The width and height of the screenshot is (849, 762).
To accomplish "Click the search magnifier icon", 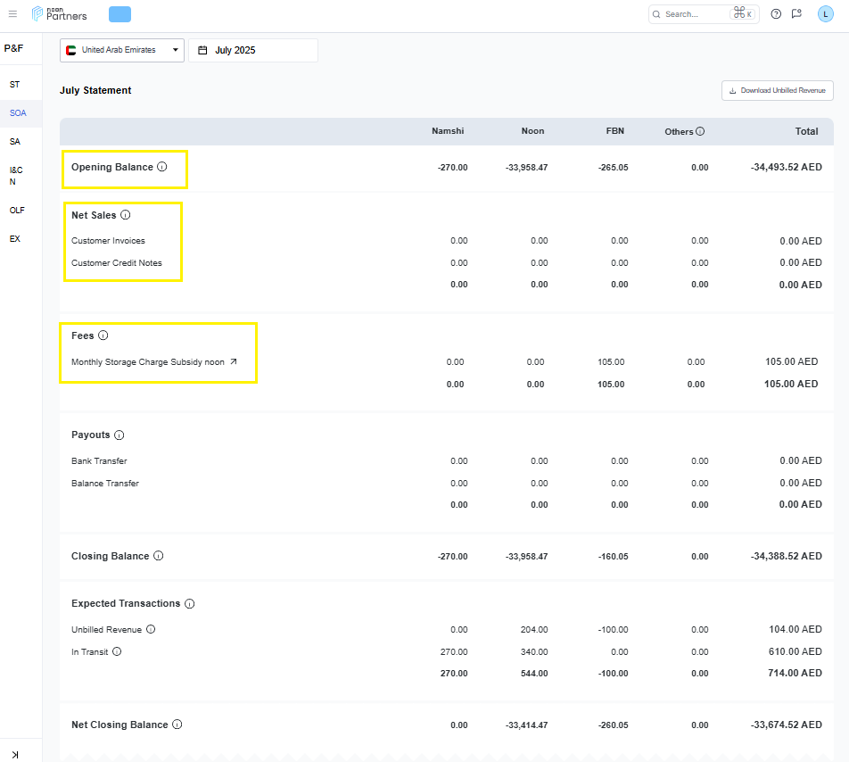I will pos(656,14).
